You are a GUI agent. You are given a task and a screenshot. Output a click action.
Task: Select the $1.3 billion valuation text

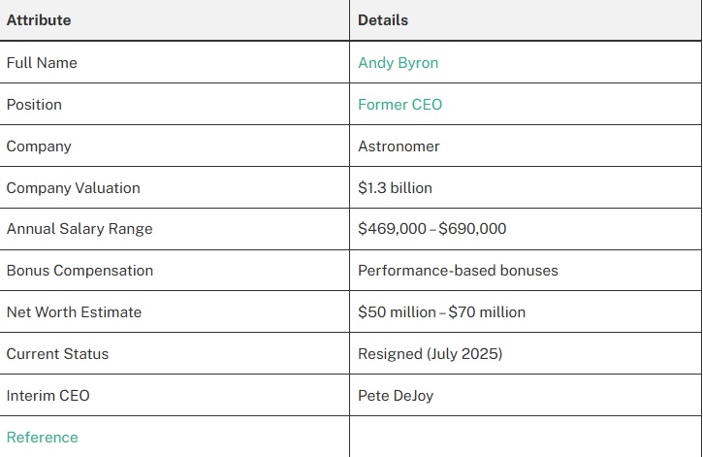(395, 188)
